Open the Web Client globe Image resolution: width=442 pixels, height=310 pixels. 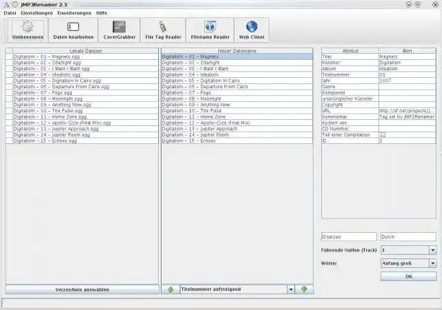coord(251,30)
